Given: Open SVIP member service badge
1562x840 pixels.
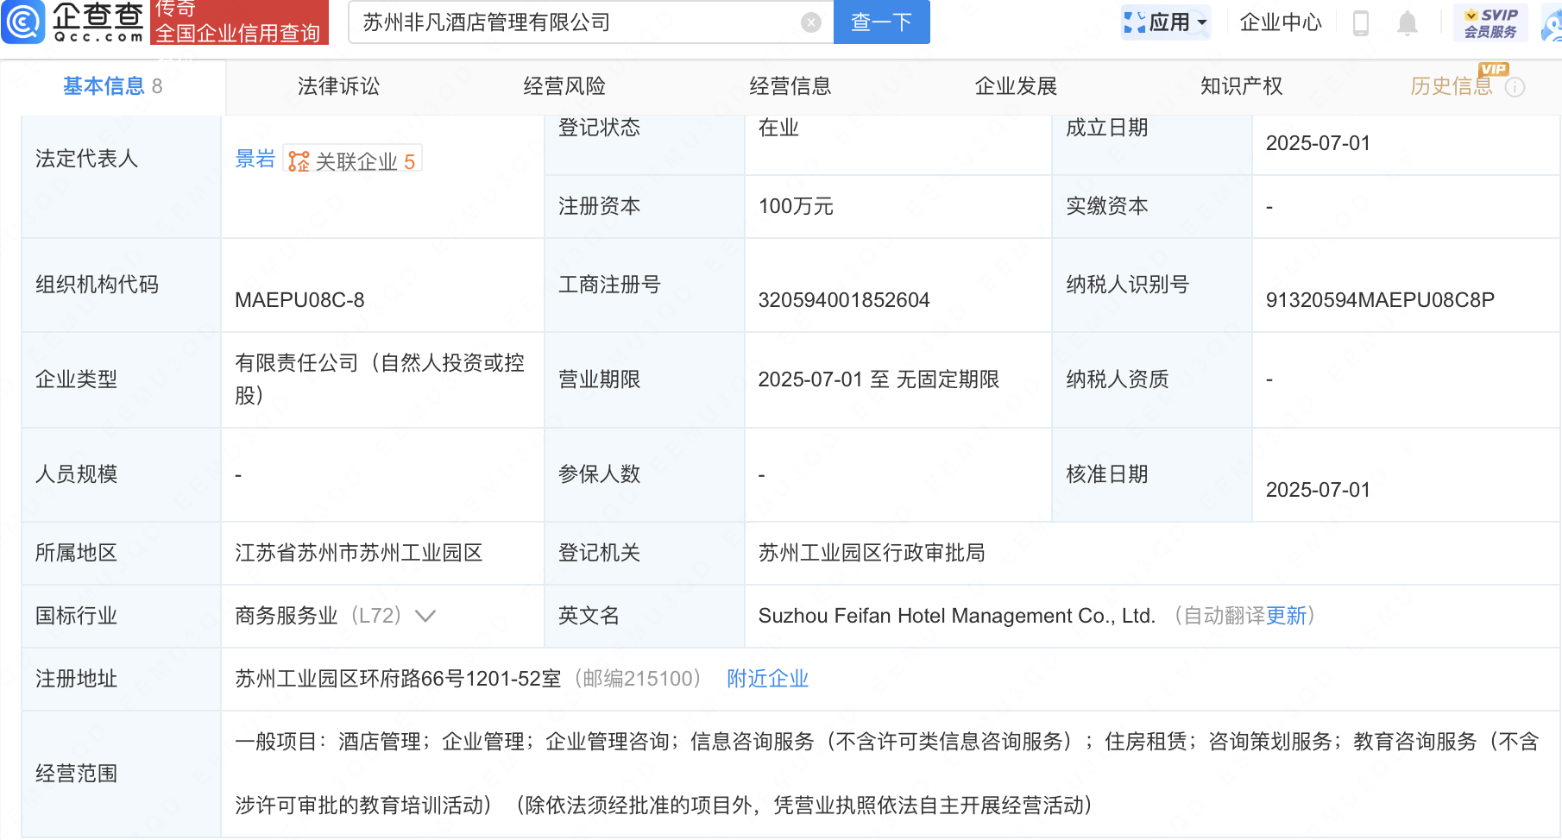Looking at the screenshot, I should click(x=1490, y=22).
